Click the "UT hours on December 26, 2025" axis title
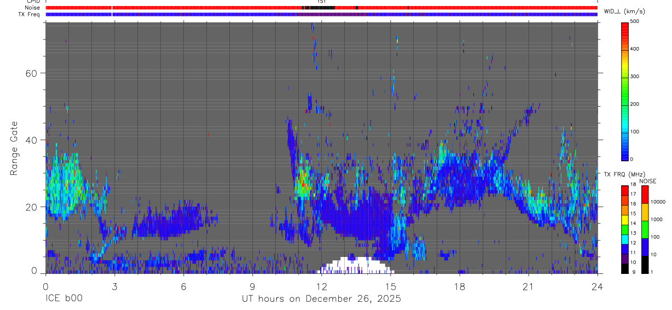Viewport: 672px width, 310px height. point(322,299)
